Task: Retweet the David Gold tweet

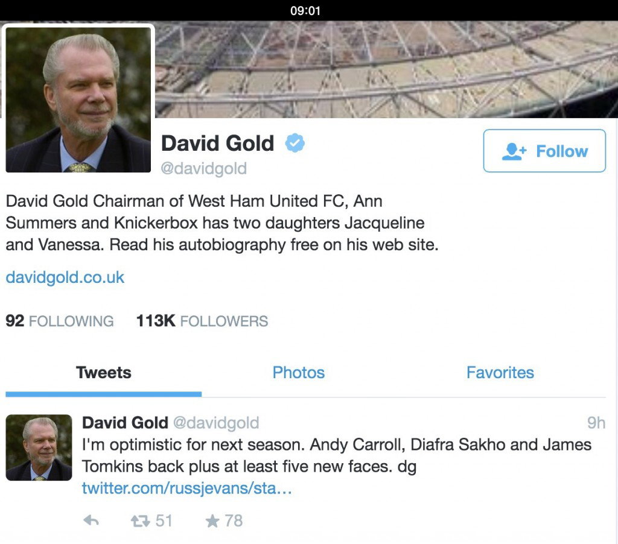Action: (x=140, y=521)
